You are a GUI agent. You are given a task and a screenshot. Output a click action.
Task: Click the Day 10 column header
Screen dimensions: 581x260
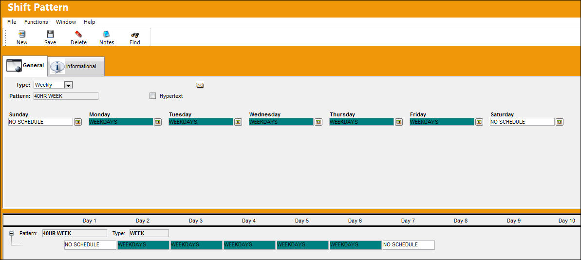click(x=567, y=221)
